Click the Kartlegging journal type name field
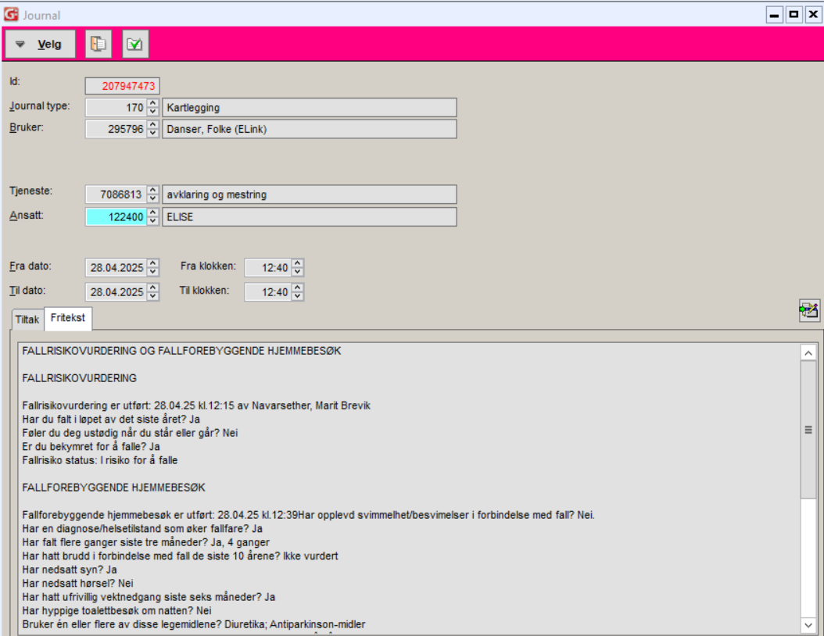The width and height of the screenshot is (824, 636). (x=309, y=108)
